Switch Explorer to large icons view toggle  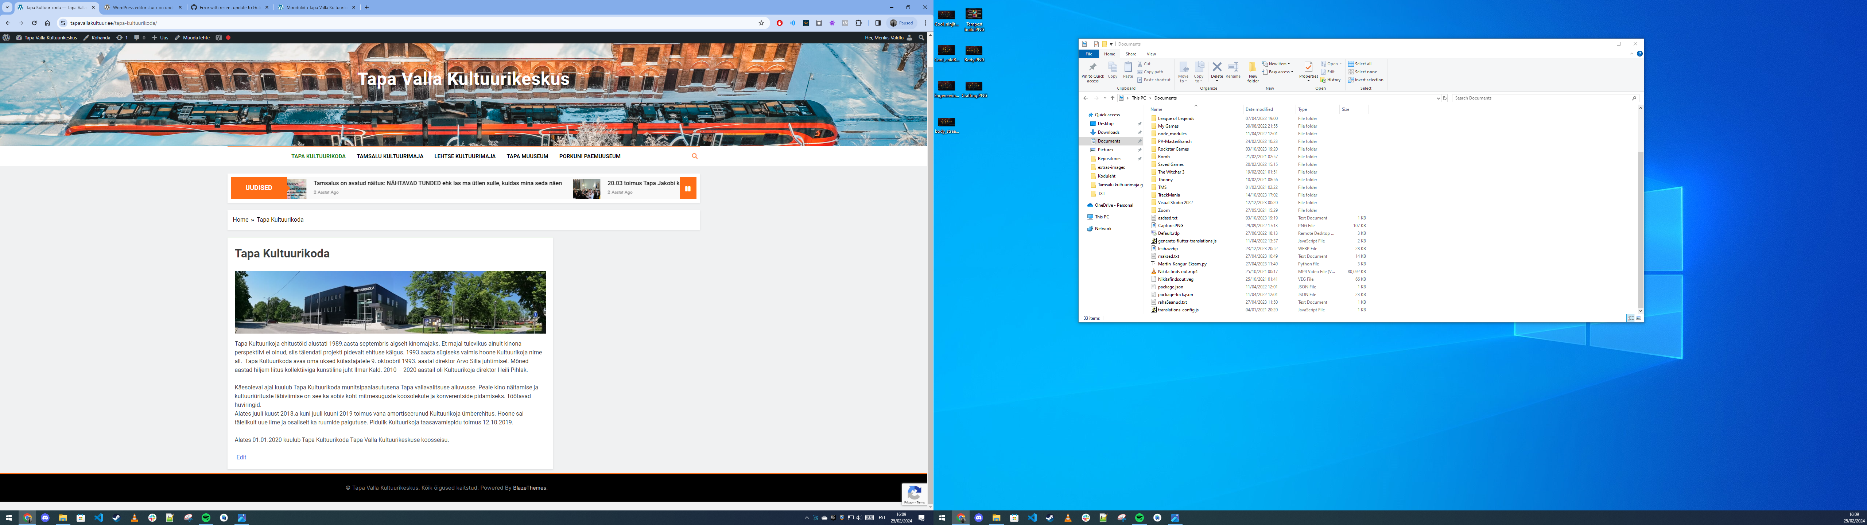pyautogui.click(x=1638, y=318)
